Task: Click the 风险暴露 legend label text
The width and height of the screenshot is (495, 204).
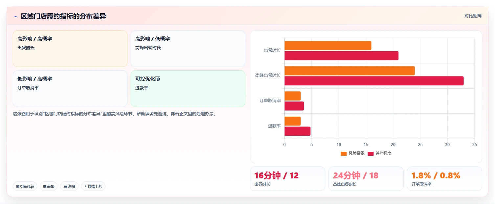Action: 356,153
